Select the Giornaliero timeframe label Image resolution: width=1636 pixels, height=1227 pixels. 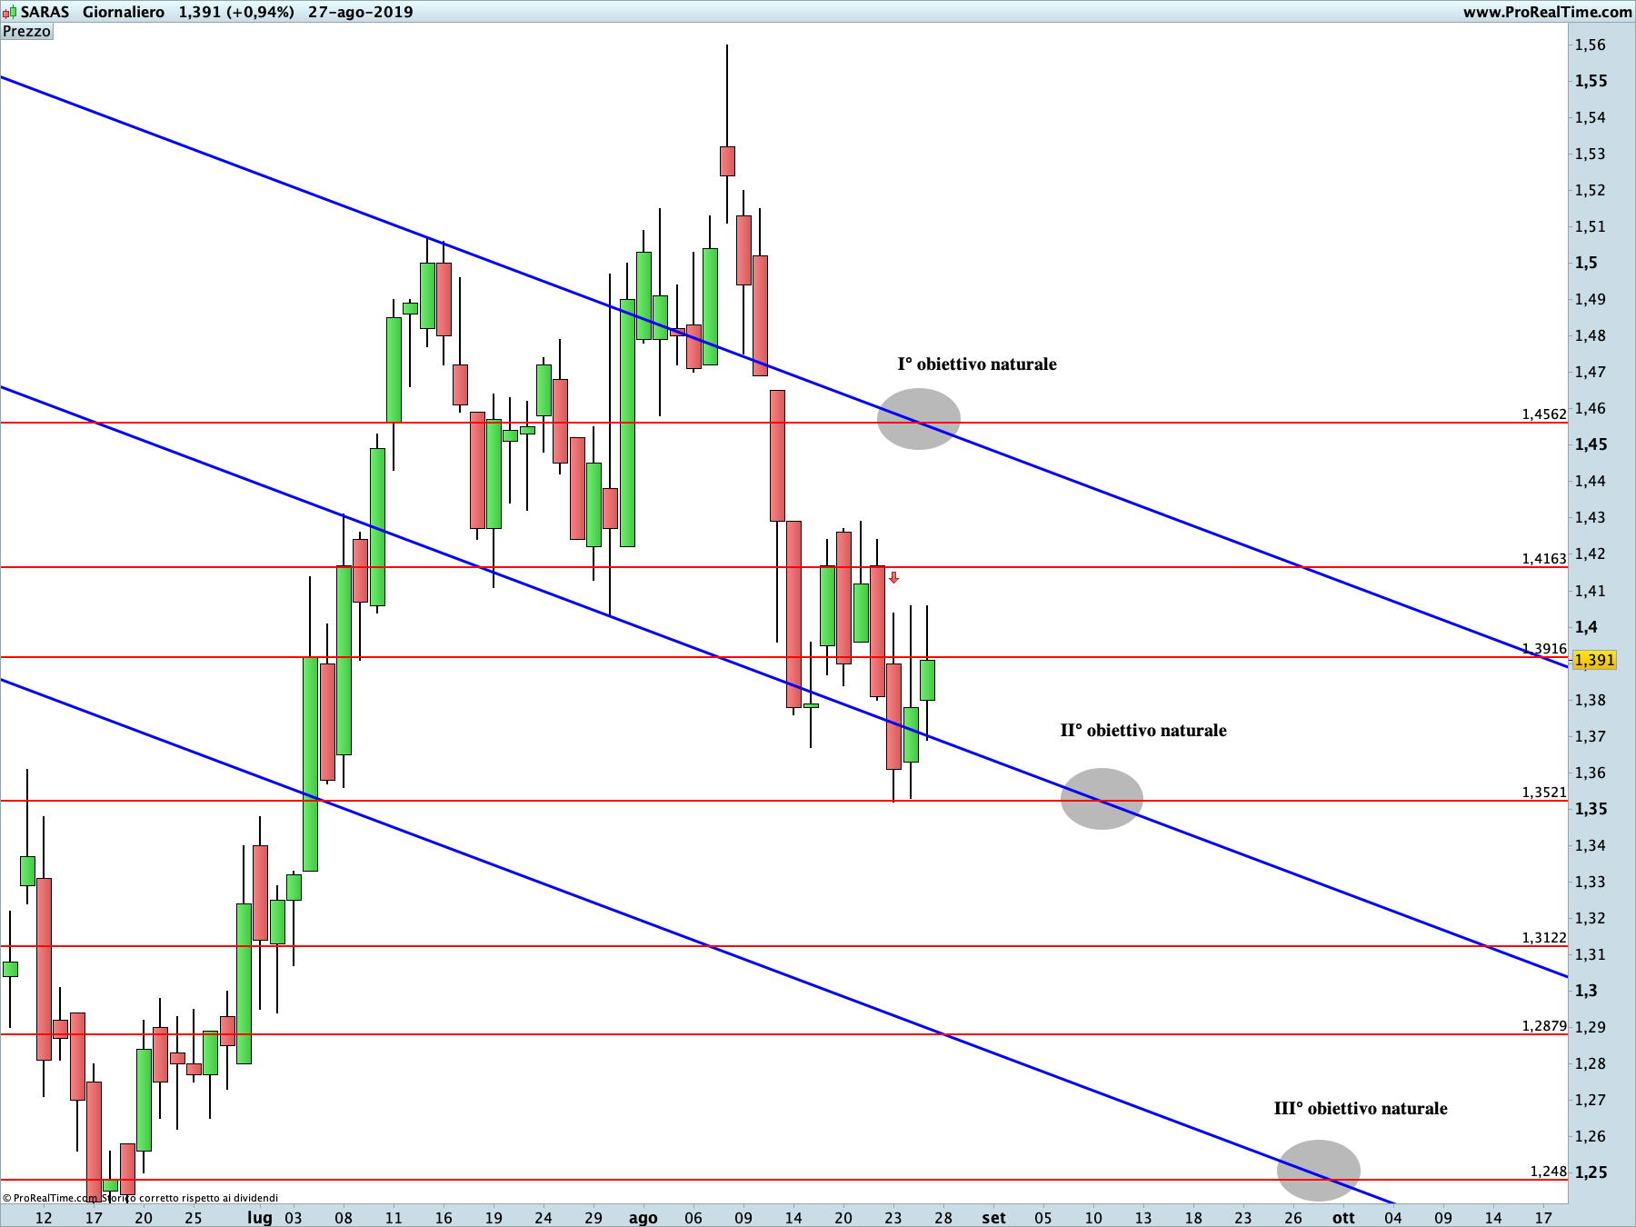pyautogui.click(x=124, y=12)
